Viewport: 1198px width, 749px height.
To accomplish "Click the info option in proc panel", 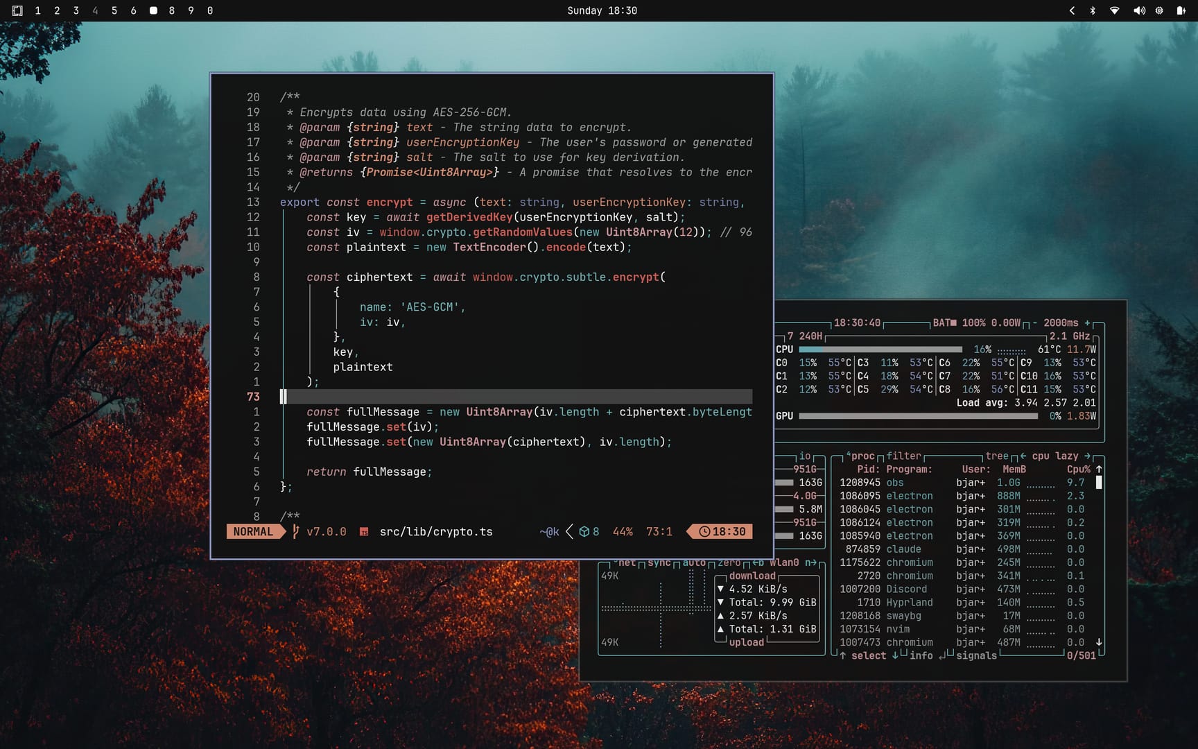I will 921,655.
